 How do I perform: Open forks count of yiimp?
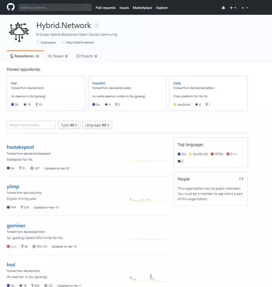pos(25,207)
